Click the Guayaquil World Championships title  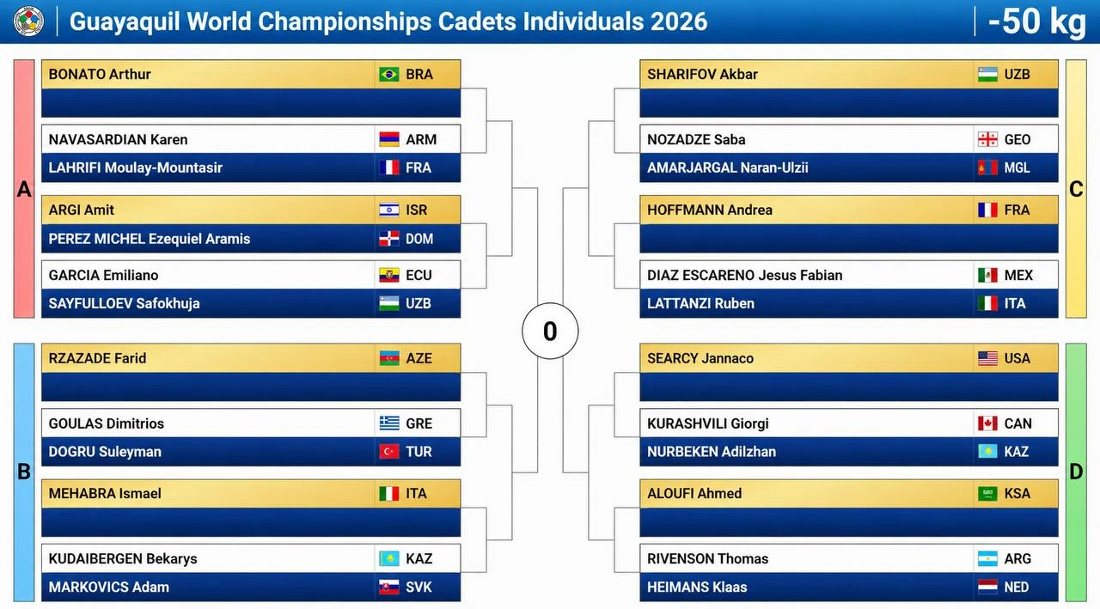[388, 21]
